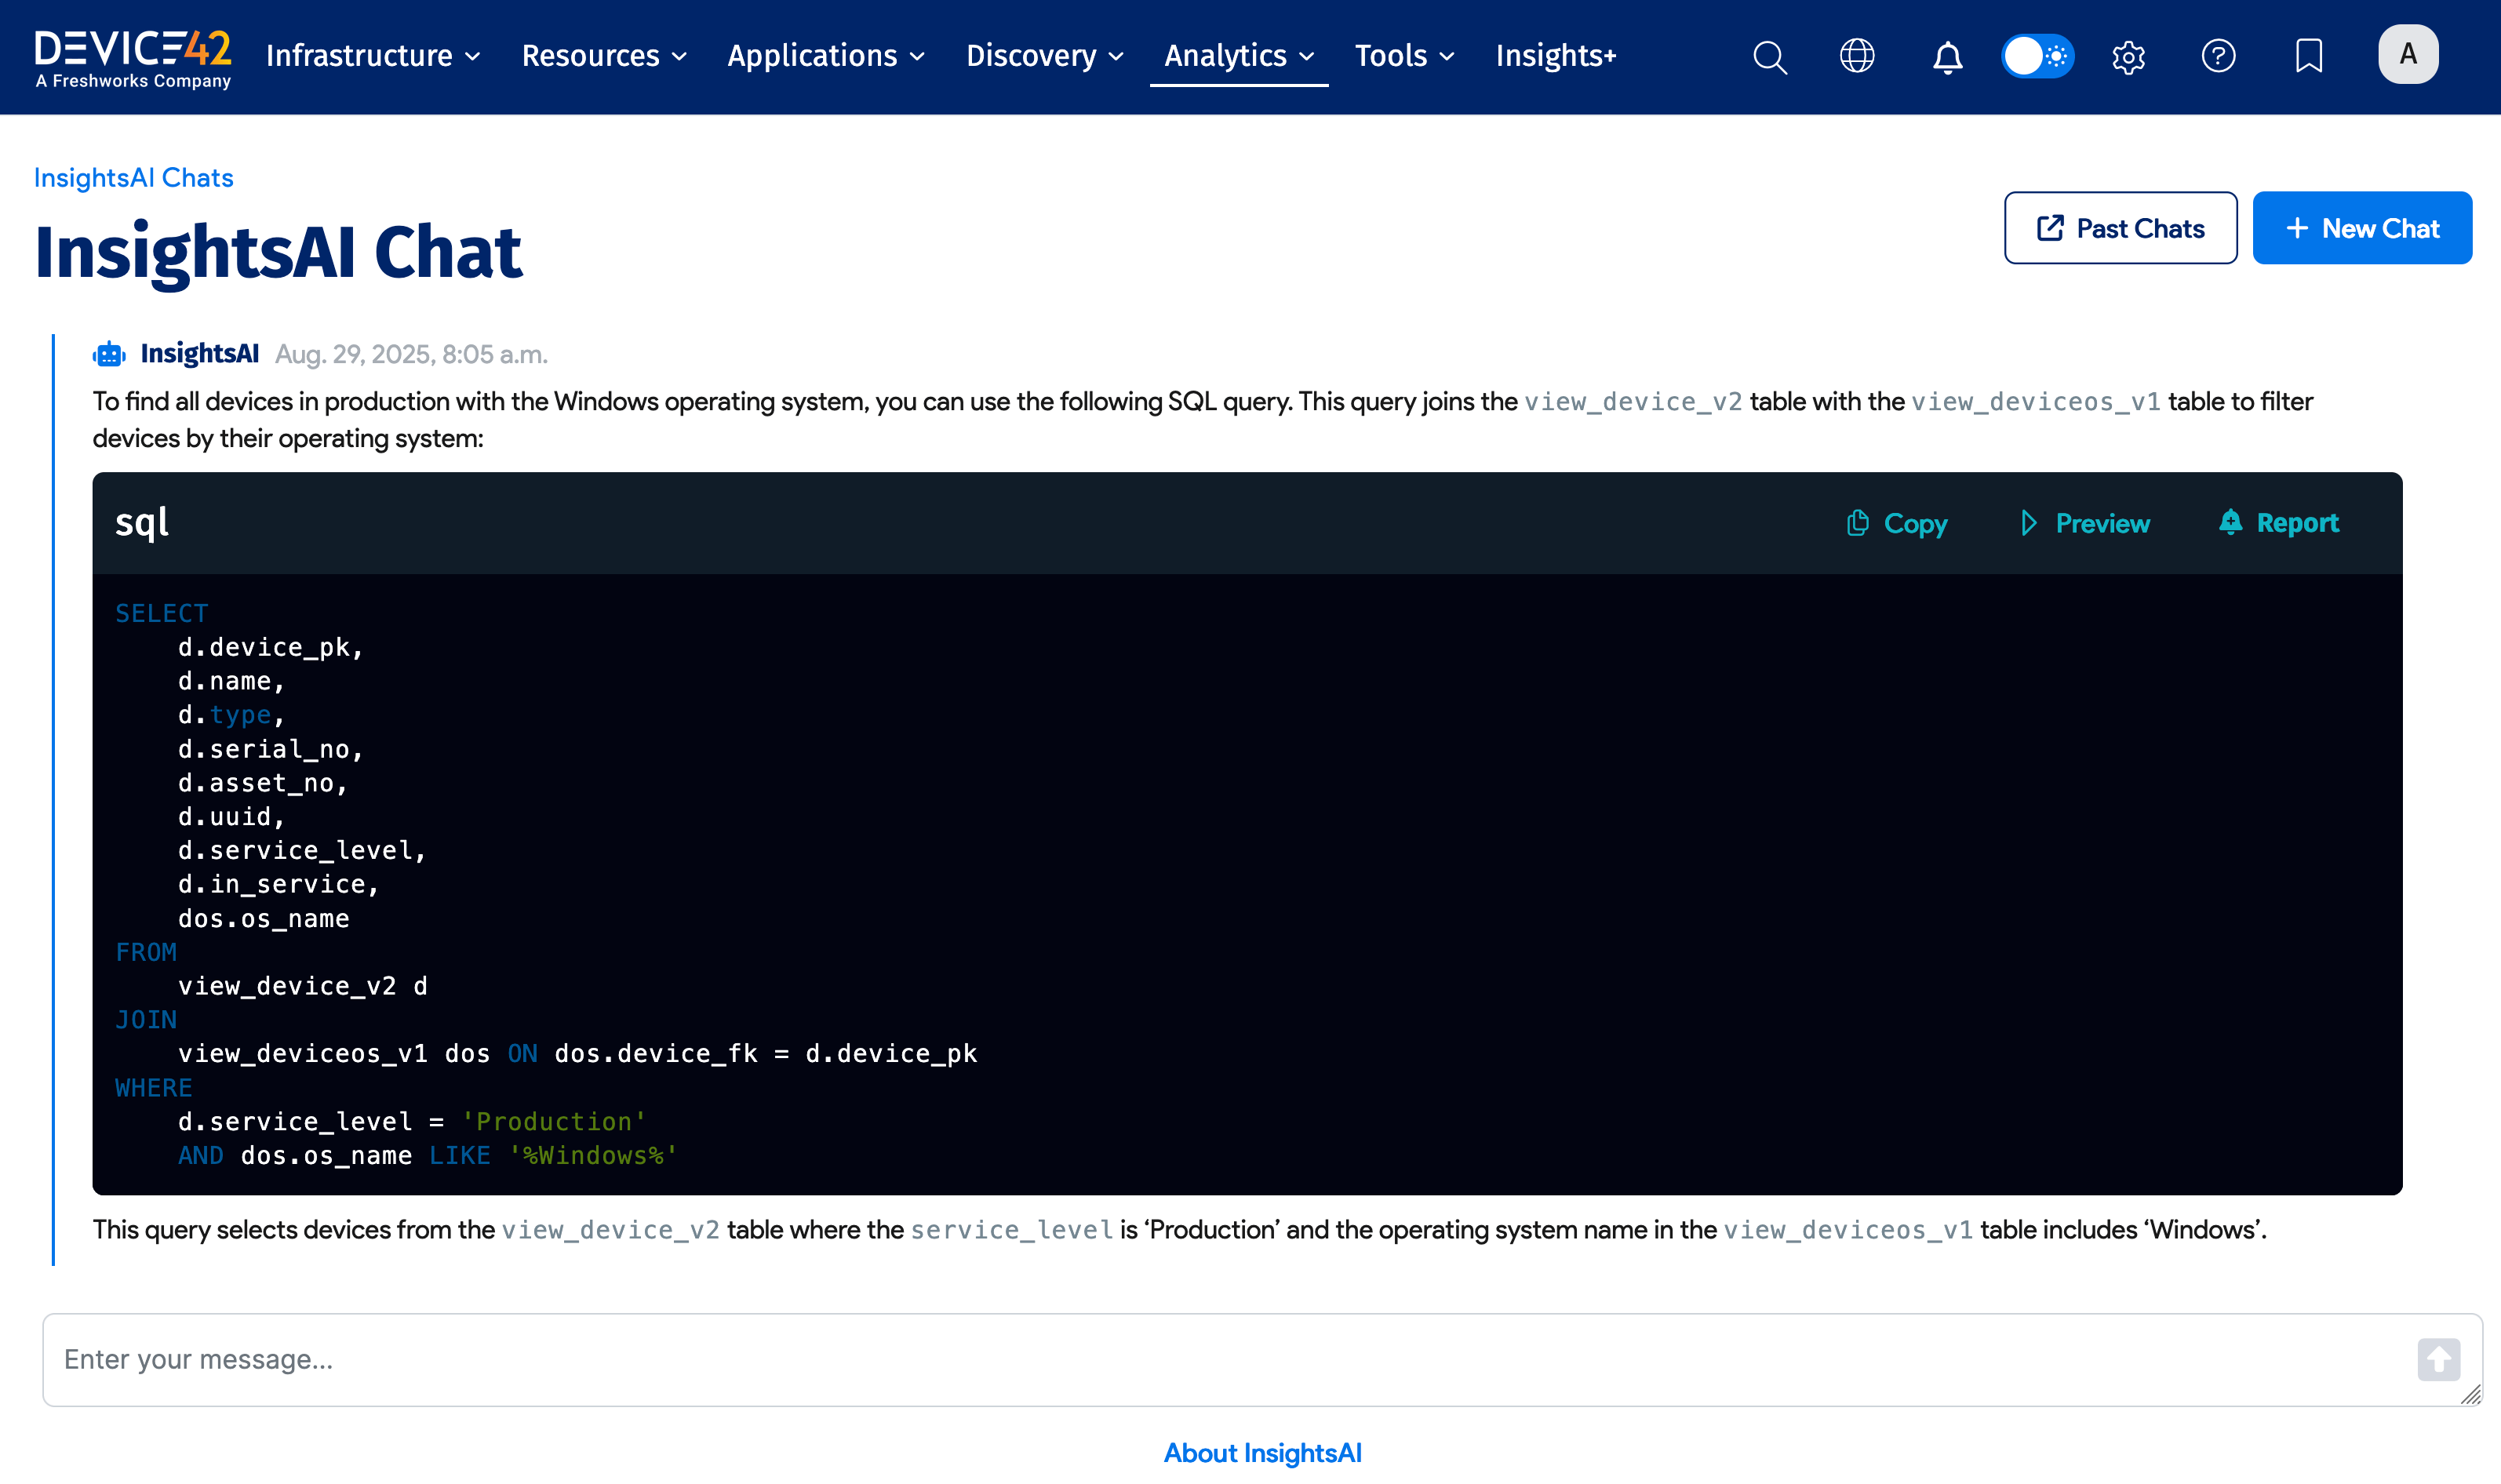2501x1484 pixels.
Task: Open the global search magnifier icon
Action: point(1769,56)
